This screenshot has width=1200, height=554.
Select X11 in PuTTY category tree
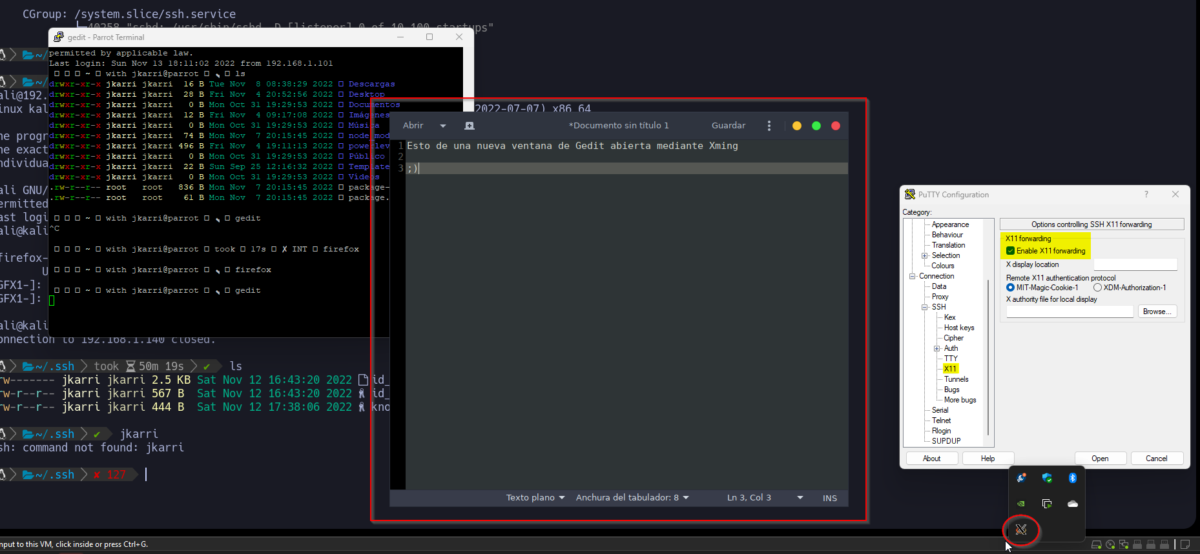click(950, 369)
